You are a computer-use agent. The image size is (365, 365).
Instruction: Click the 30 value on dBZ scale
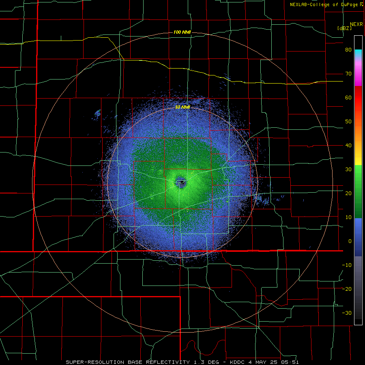pyautogui.click(x=348, y=169)
